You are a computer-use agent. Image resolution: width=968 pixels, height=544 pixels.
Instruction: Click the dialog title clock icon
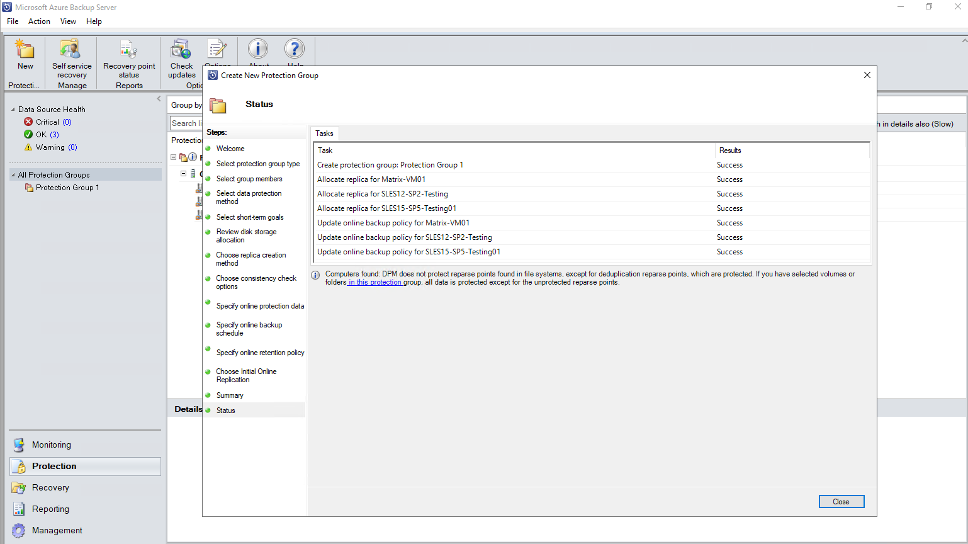click(x=213, y=75)
